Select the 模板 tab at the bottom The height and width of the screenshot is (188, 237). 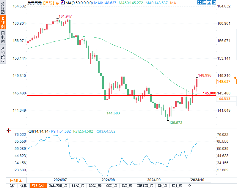coord(24,186)
